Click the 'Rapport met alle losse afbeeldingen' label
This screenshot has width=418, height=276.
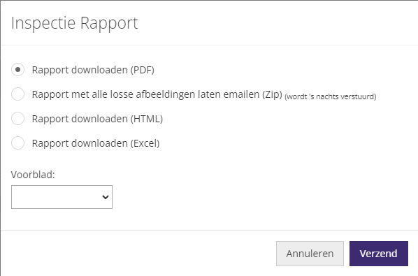(157, 94)
